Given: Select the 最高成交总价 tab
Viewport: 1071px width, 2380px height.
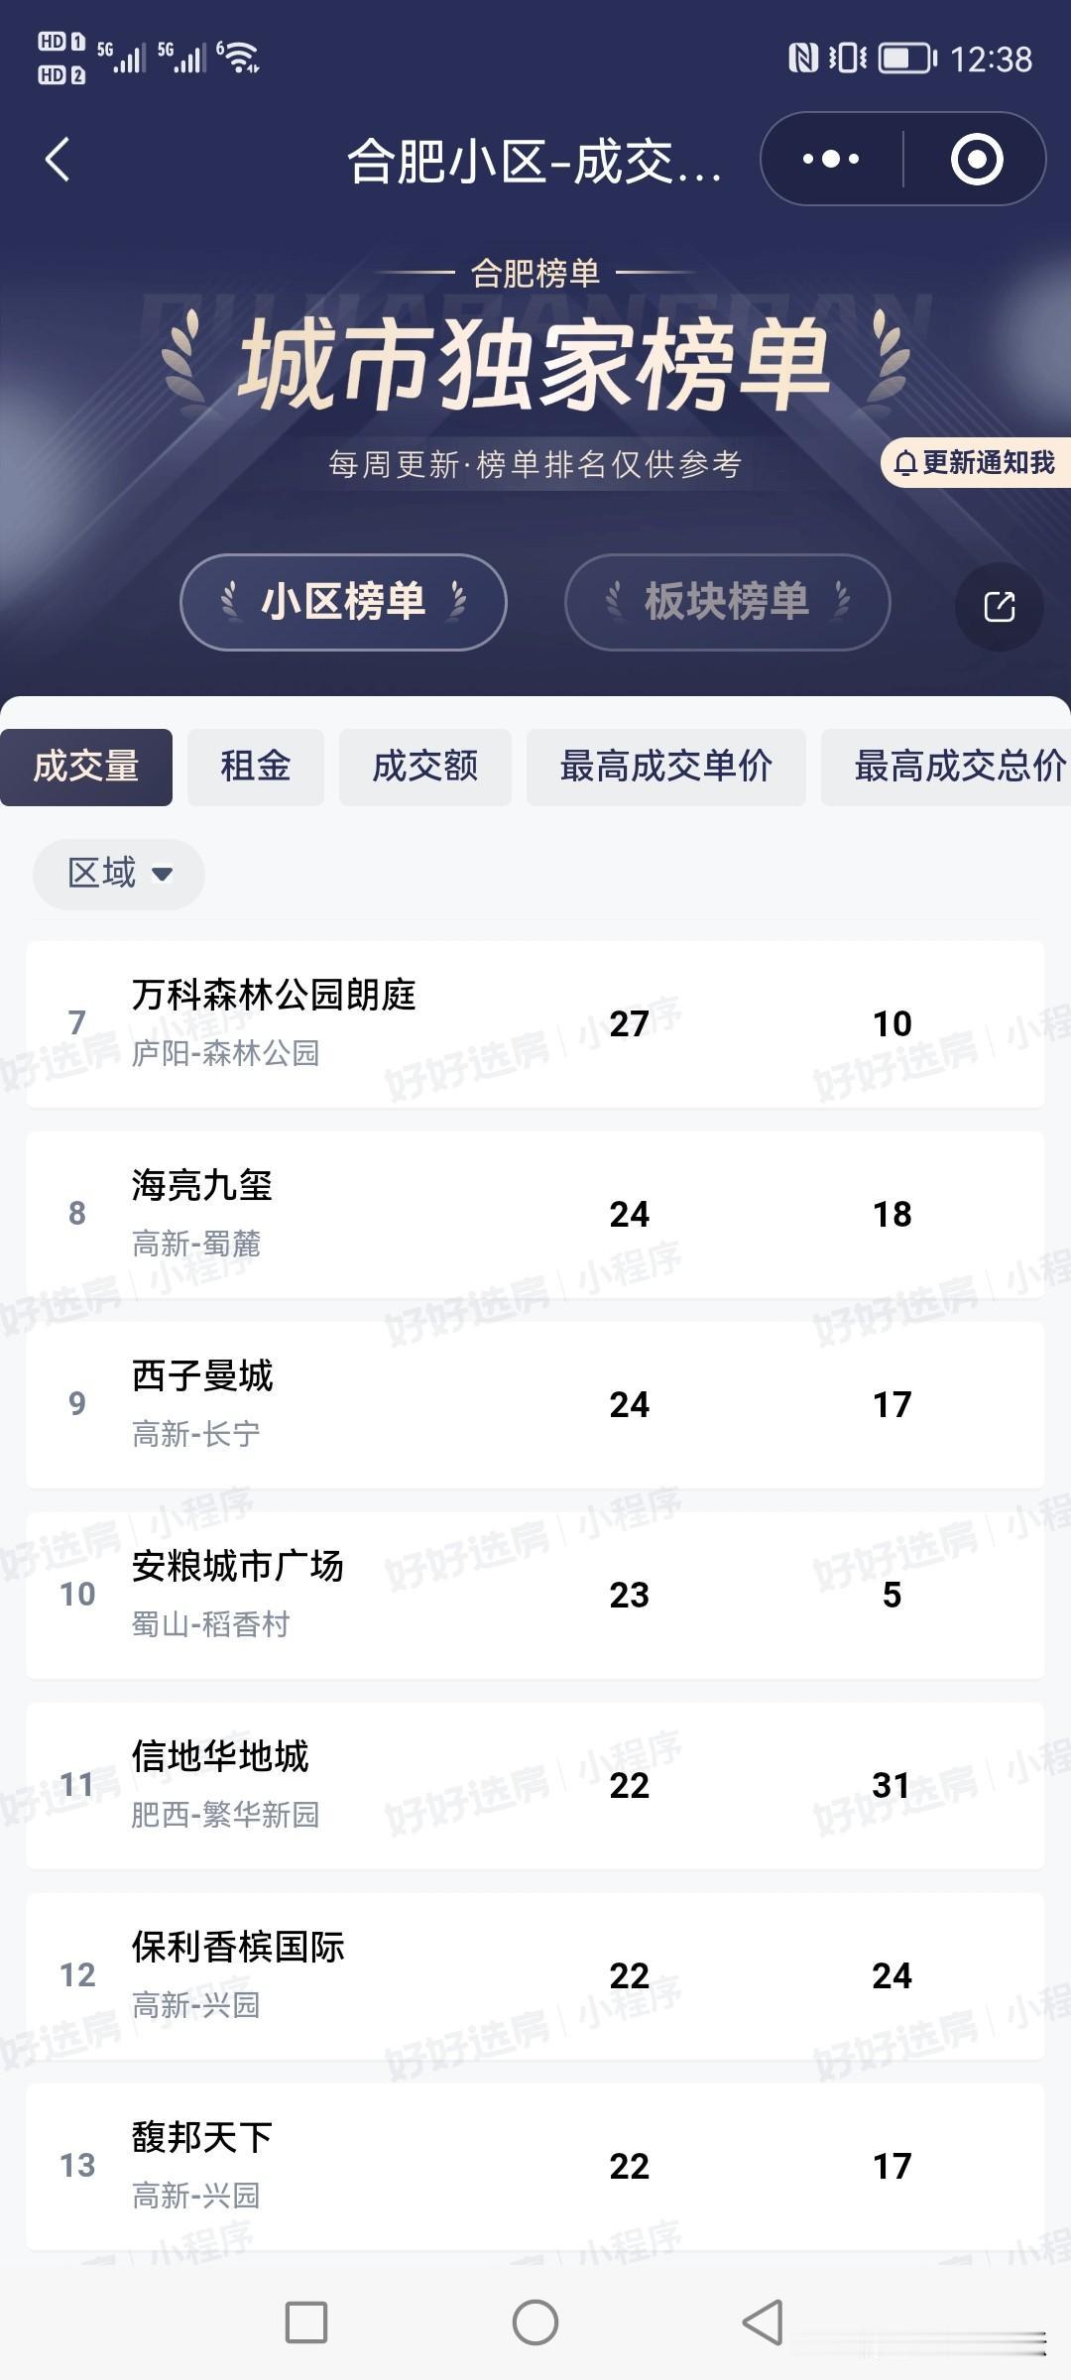Looking at the screenshot, I should click(x=946, y=767).
